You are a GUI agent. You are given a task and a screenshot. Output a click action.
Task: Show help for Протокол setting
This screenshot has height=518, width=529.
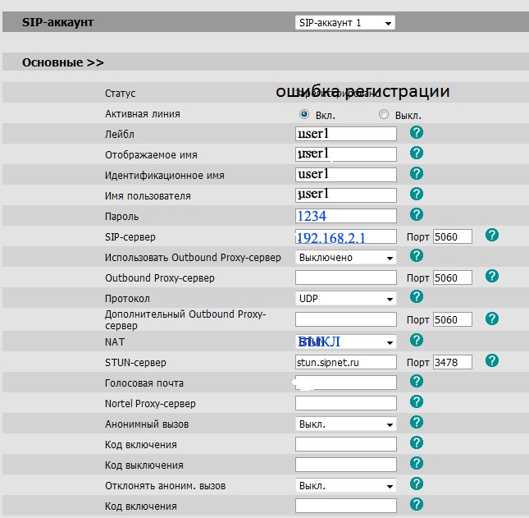417,297
